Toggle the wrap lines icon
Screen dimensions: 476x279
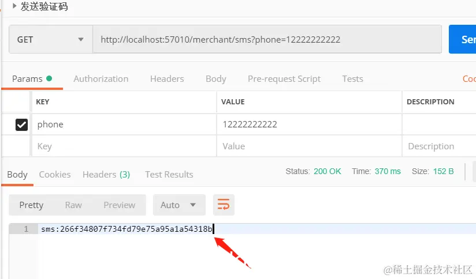click(224, 205)
